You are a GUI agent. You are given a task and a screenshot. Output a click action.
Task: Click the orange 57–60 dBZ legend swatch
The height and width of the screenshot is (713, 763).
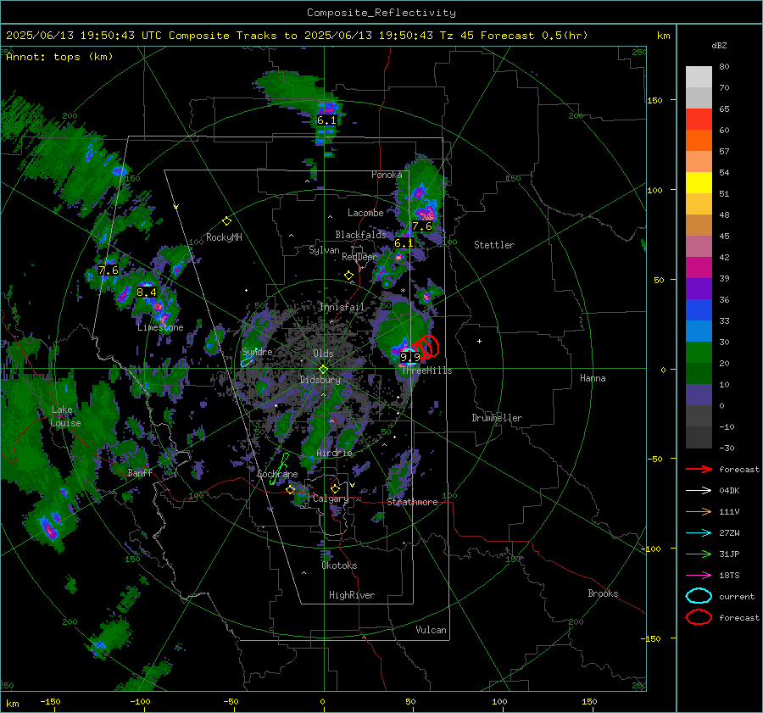[699, 141]
